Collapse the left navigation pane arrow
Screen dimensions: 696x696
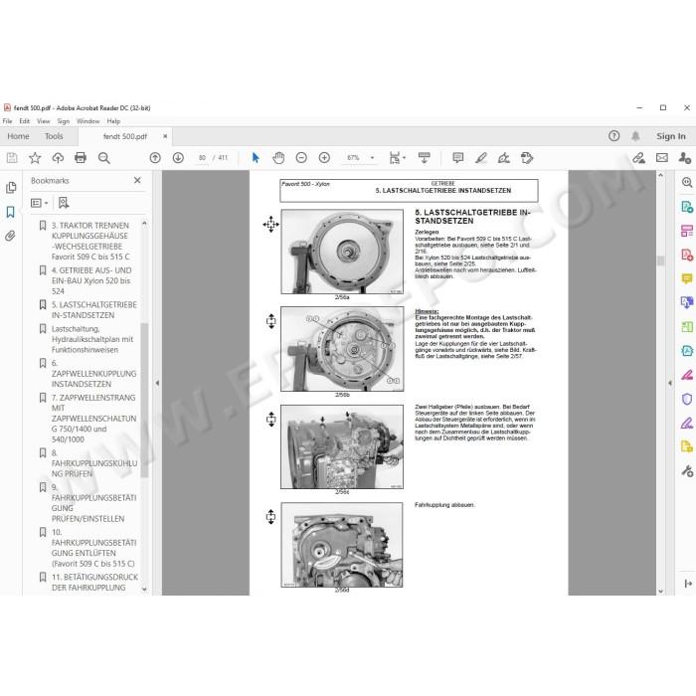pos(157,383)
